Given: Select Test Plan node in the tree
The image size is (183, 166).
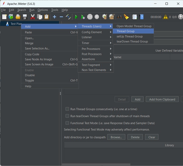Looking at the screenshot, I should tap(15, 24).
